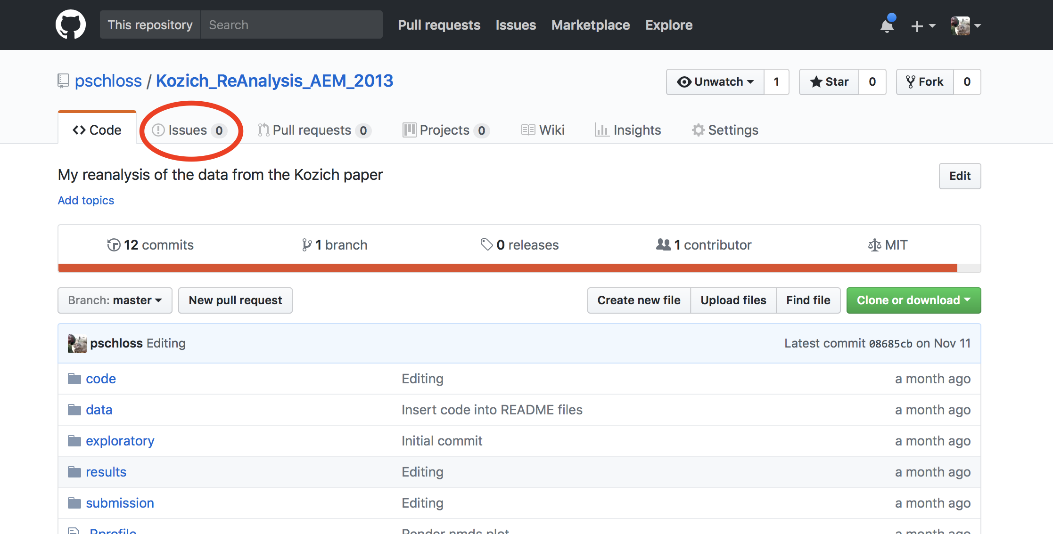Click the folder icon for exploratory
This screenshot has height=534, width=1053.
[x=74, y=441]
